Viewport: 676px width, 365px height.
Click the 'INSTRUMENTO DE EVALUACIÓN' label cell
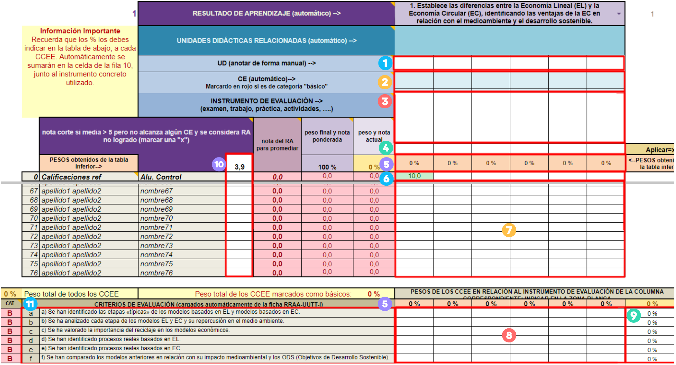click(x=266, y=105)
